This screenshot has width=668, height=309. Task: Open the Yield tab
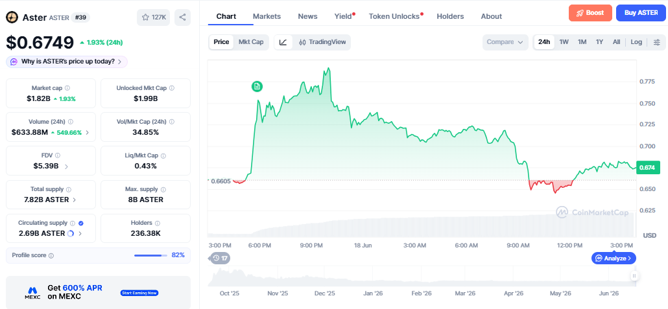point(344,16)
